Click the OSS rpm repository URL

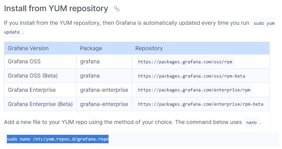[185, 62]
